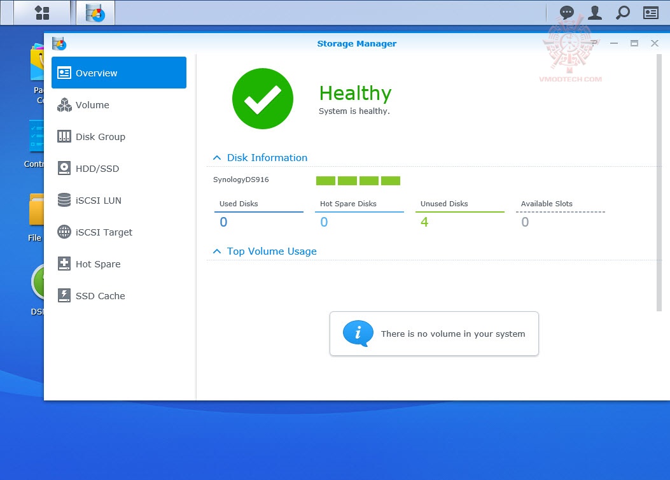Open the notifications speech bubble icon
Viewport: 670px width, 480px height.
(566, 13)
